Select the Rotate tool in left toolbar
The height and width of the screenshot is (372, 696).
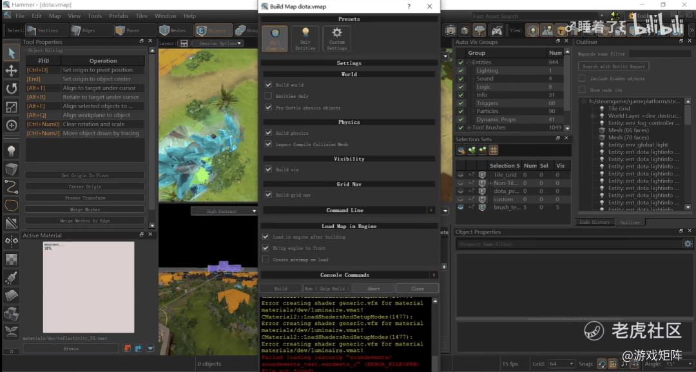tap(11, 88)
